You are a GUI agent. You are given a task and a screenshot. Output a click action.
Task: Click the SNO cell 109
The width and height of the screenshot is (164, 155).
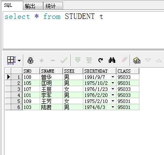31,101
